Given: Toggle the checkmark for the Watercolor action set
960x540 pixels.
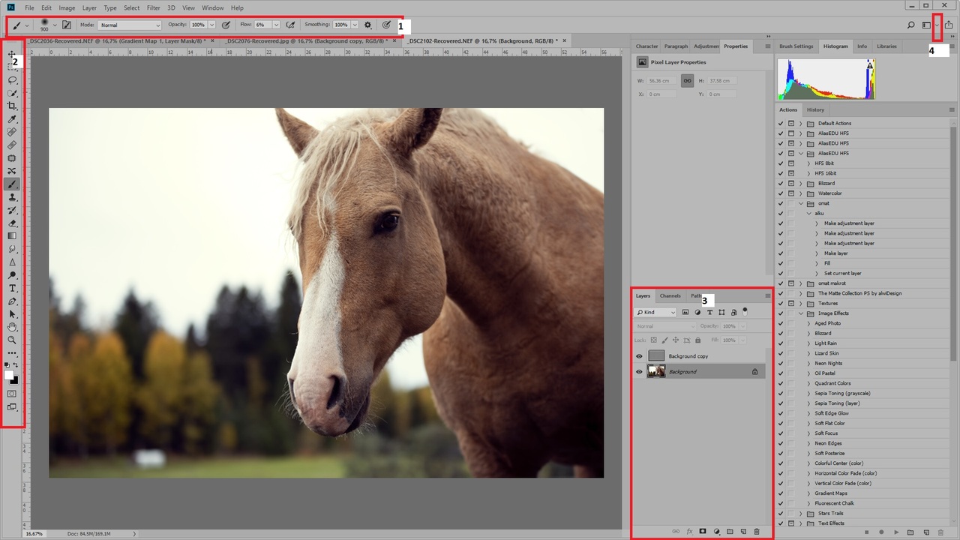Looking at the screenshot, I should [781, 193].
